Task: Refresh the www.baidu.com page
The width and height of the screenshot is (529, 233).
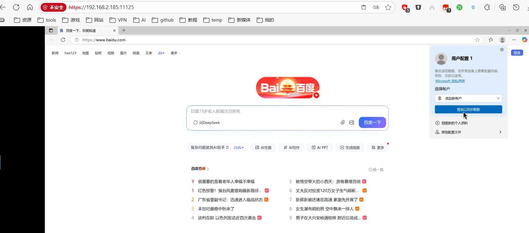Action: point(63,40)
